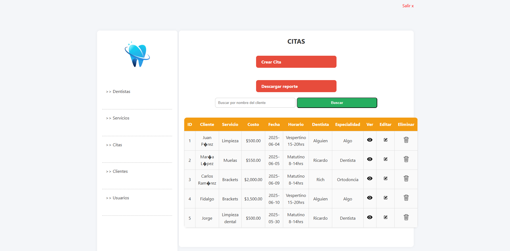Navigate to the Clientes section
This screenshot has width=510, height=251.
(x=120, y=171)
